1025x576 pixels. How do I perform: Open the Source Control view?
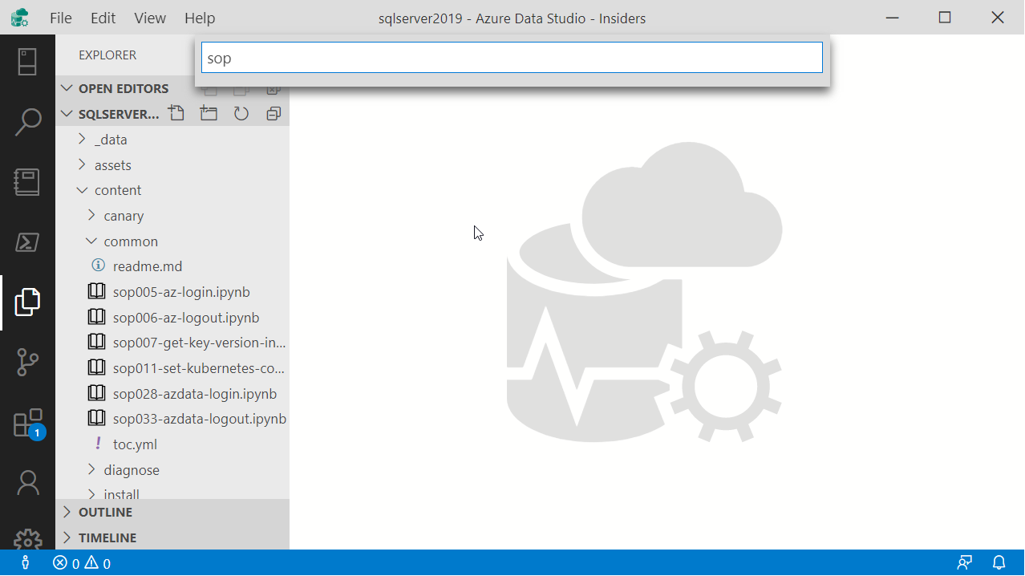(x=28, y=363)
